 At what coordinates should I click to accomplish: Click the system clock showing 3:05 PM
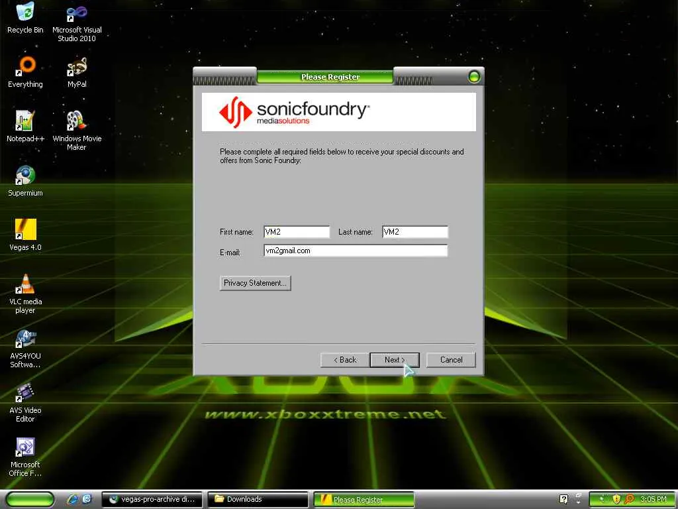pyautogui.click(x=654, y=499)
